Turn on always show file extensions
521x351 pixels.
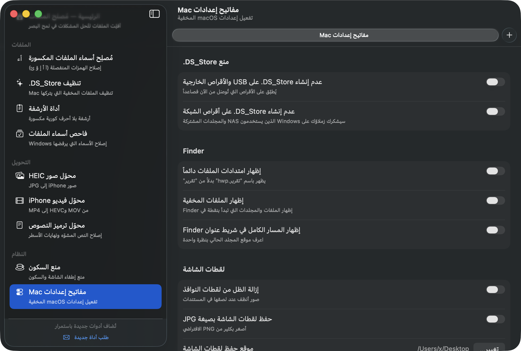tap(495, 171)
